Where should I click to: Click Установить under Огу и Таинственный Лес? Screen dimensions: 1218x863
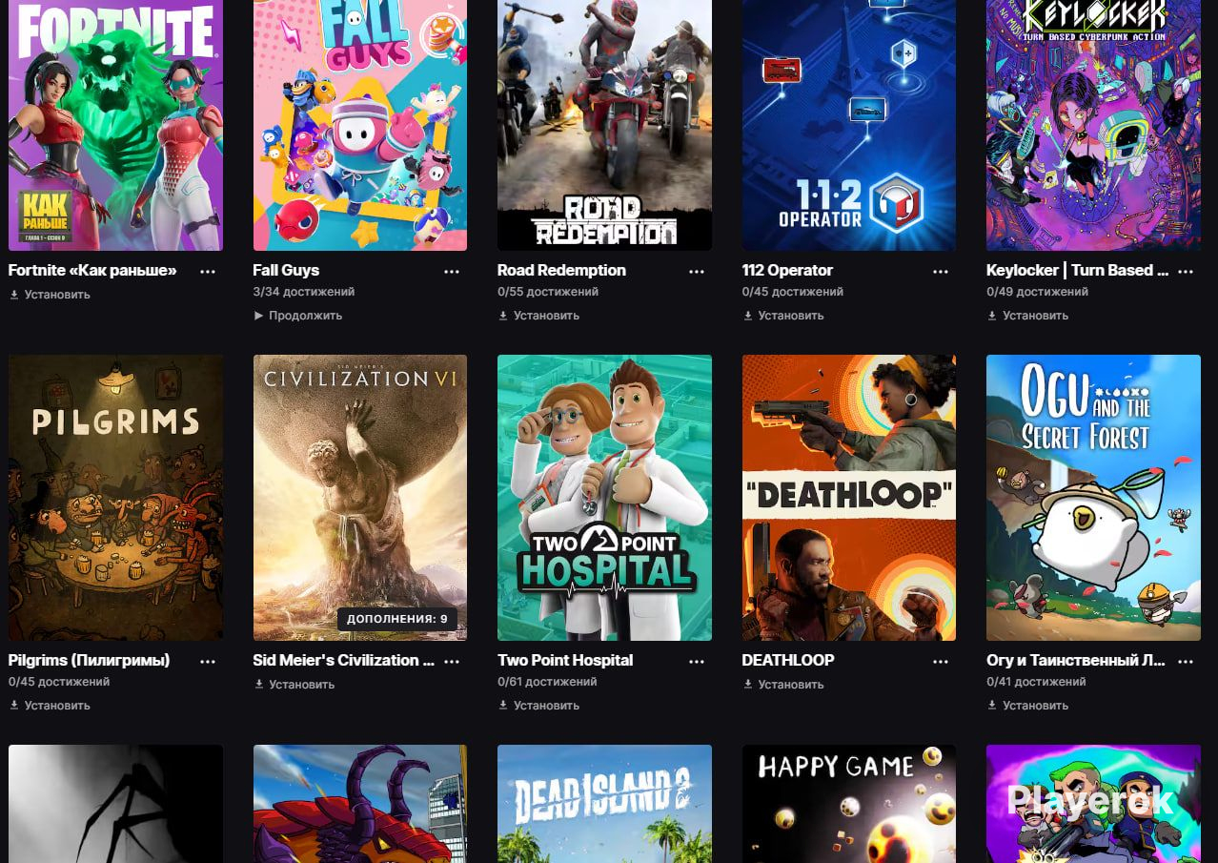pyautogui.click(x=1027, y=706)
